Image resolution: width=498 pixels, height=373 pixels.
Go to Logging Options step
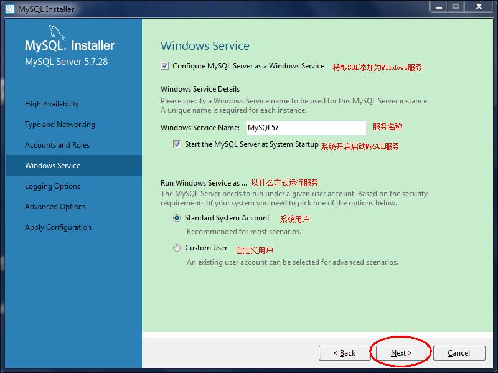pos(52,186)
